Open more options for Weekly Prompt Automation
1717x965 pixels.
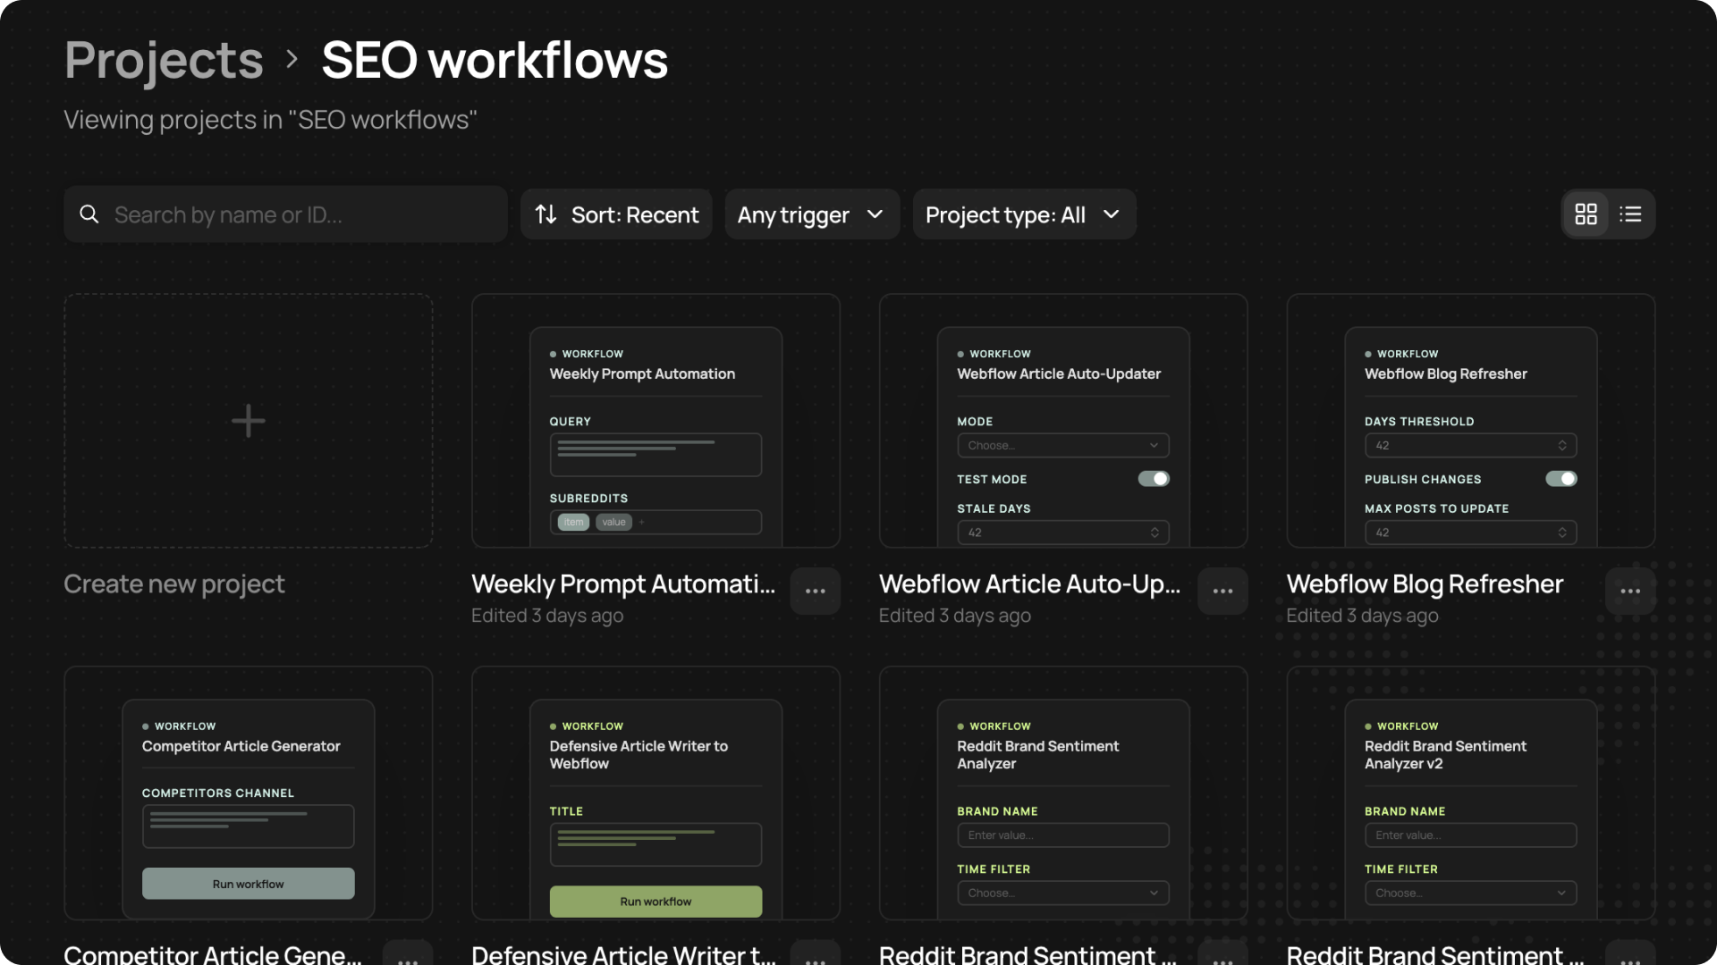click(x=815, y=591)
